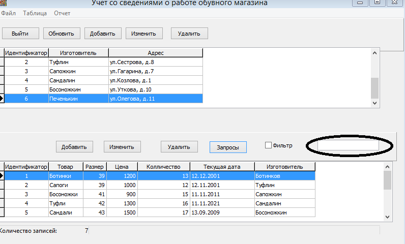Select the Печенькин cell
Viewport: 405px width, 244px height.
coord(78,99)
